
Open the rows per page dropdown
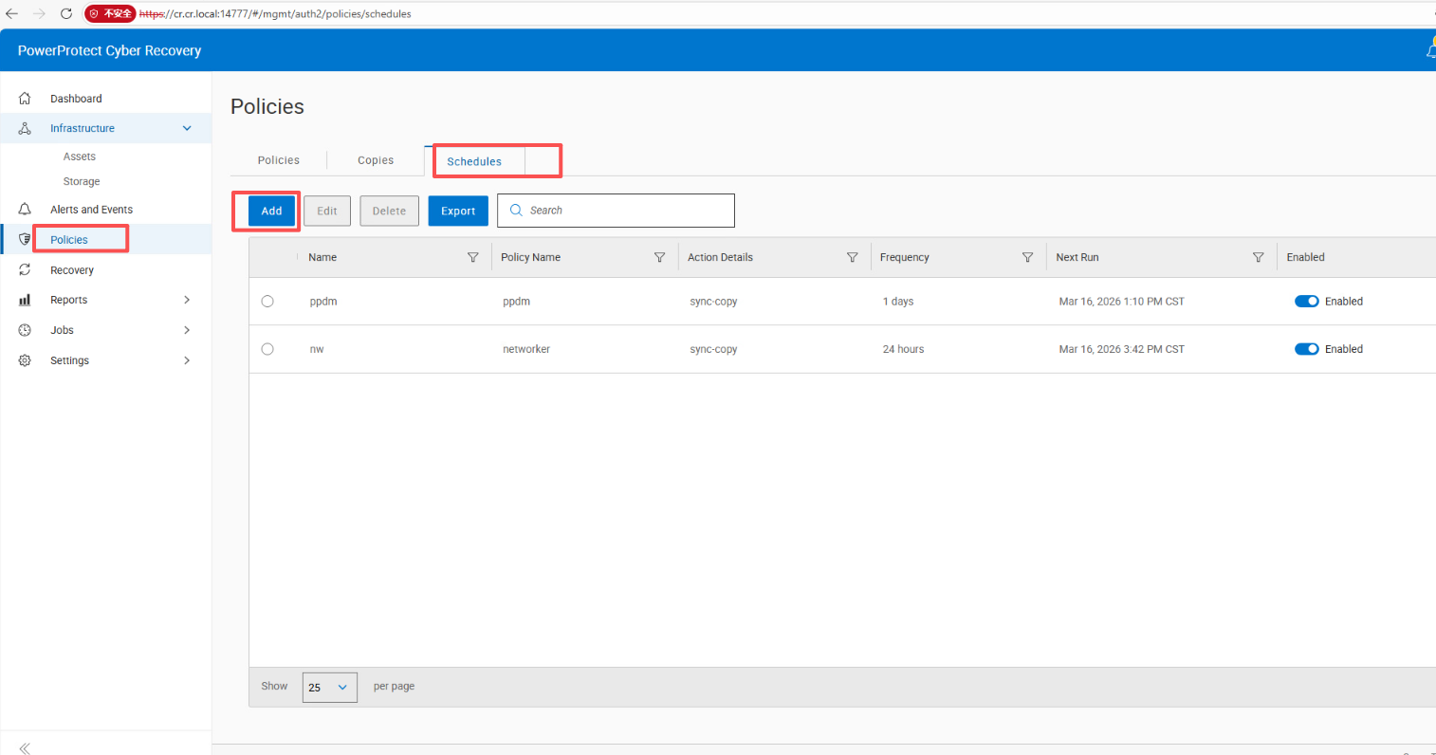(330, 688)
